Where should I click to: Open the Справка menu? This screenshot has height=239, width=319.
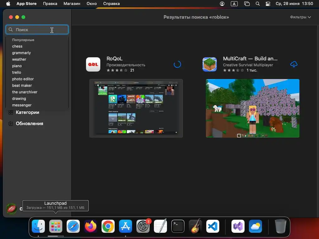[x=111, y=4]
